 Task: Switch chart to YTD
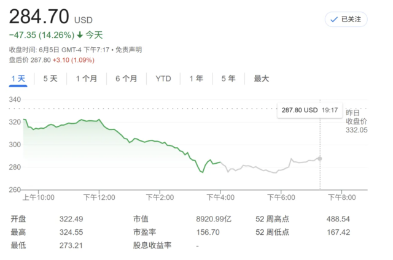[x=163, y=78]
